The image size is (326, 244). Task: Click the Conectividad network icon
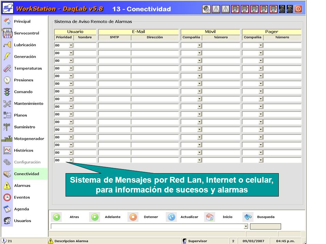click(x=7, y=174)
